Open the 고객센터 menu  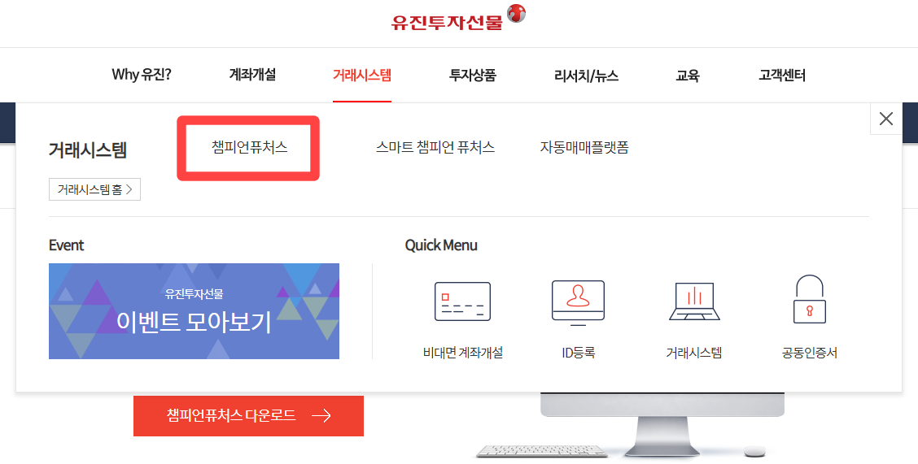click(782, 75)
